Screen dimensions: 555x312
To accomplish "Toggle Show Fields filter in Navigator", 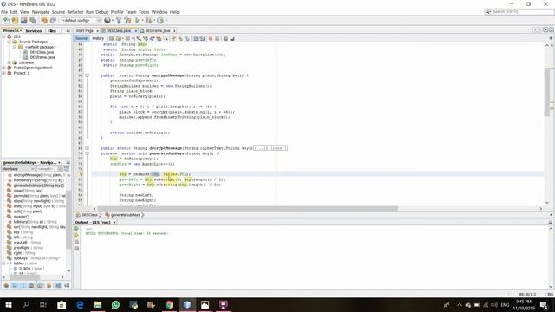I will point(15,285).
